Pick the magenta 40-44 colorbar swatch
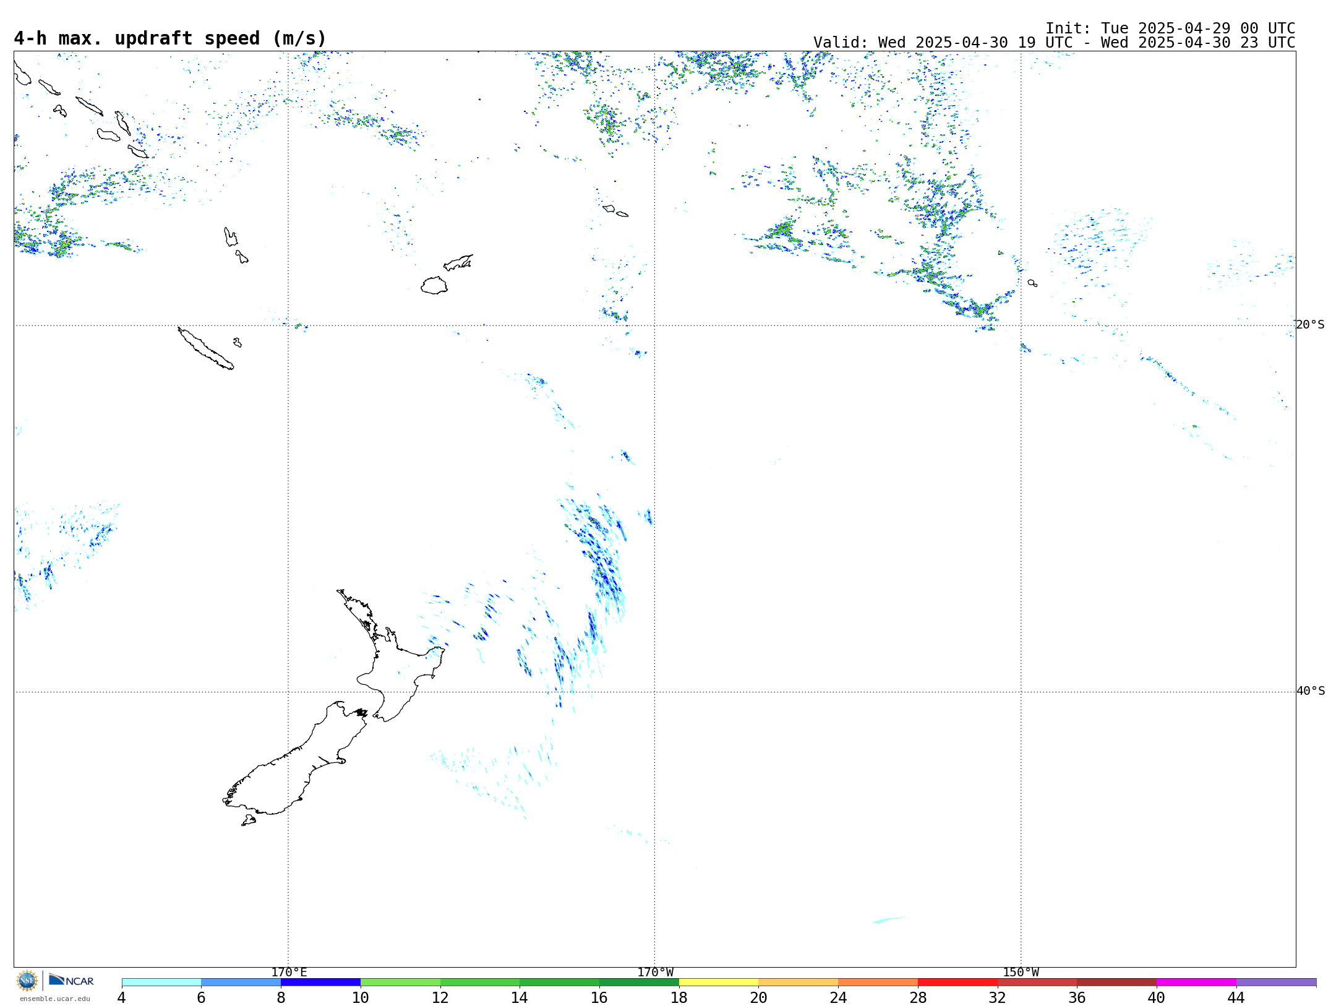This screenshot has width=1336, height=1006. [1197, 982]
